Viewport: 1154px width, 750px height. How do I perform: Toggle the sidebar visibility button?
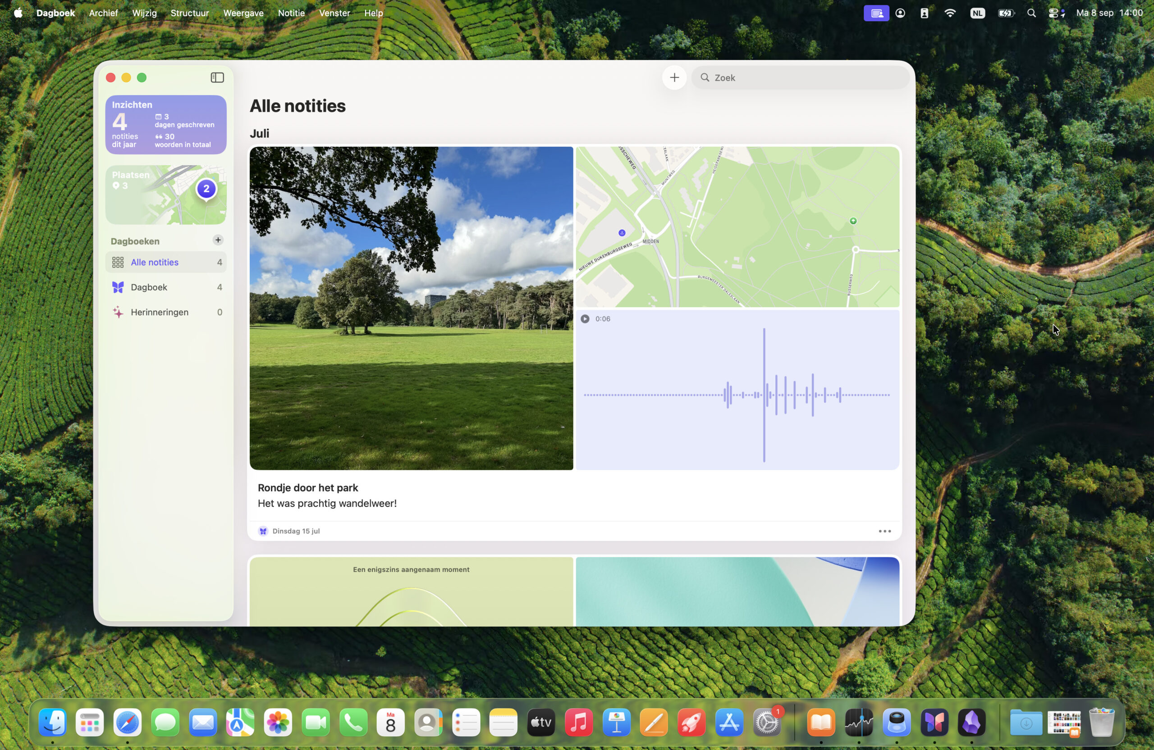217,77
